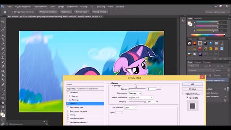Uncheck the Обводка effect checkbox
Image resolution: width=231 pixels, height=130 pixels.
68,104
